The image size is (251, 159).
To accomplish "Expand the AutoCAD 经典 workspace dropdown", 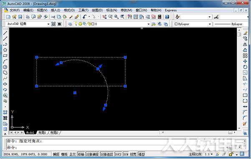I will (x=48, y=24).
